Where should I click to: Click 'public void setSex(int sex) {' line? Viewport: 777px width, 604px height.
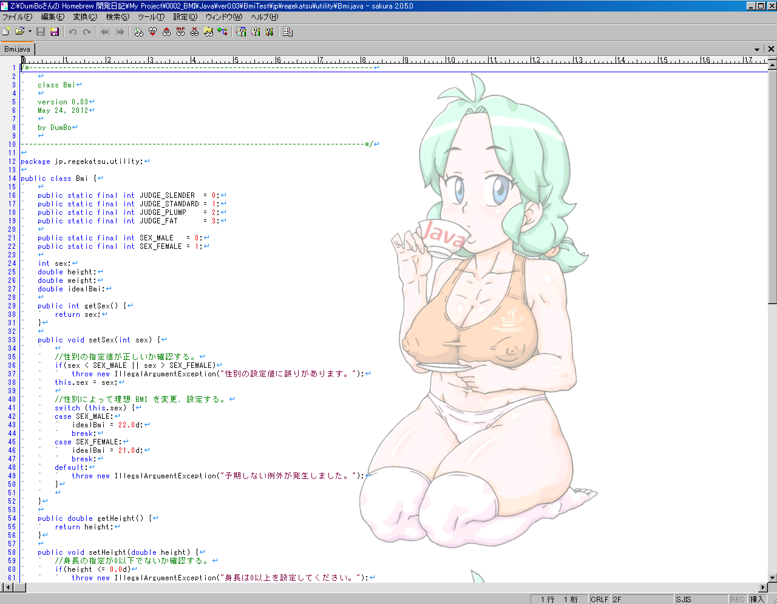(x=99, y=340)
